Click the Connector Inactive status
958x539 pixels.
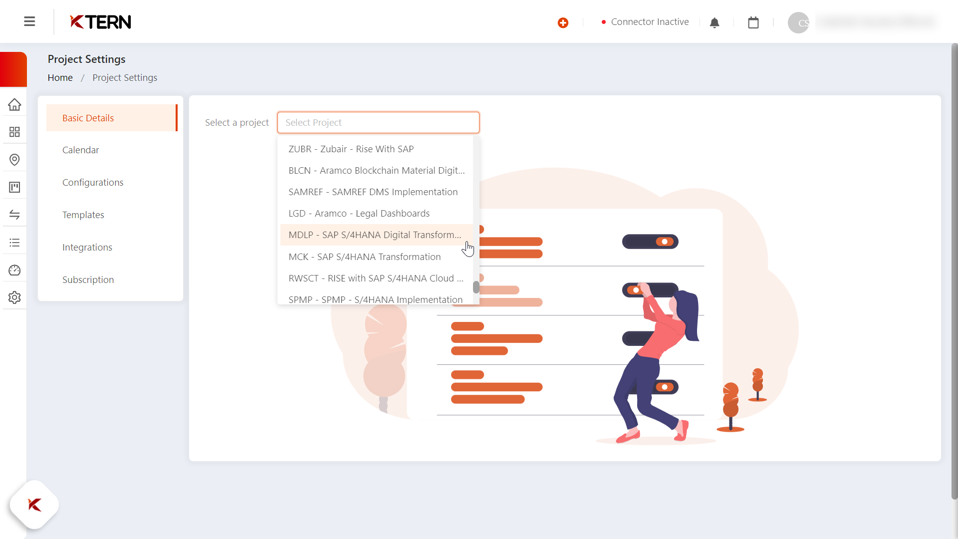[645, 22]
